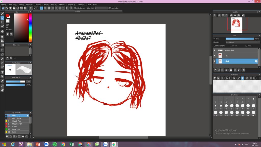This screenshot has width=261, height=147.
Task: Zoom out on the Navigator panel
Action: [227, 15]
